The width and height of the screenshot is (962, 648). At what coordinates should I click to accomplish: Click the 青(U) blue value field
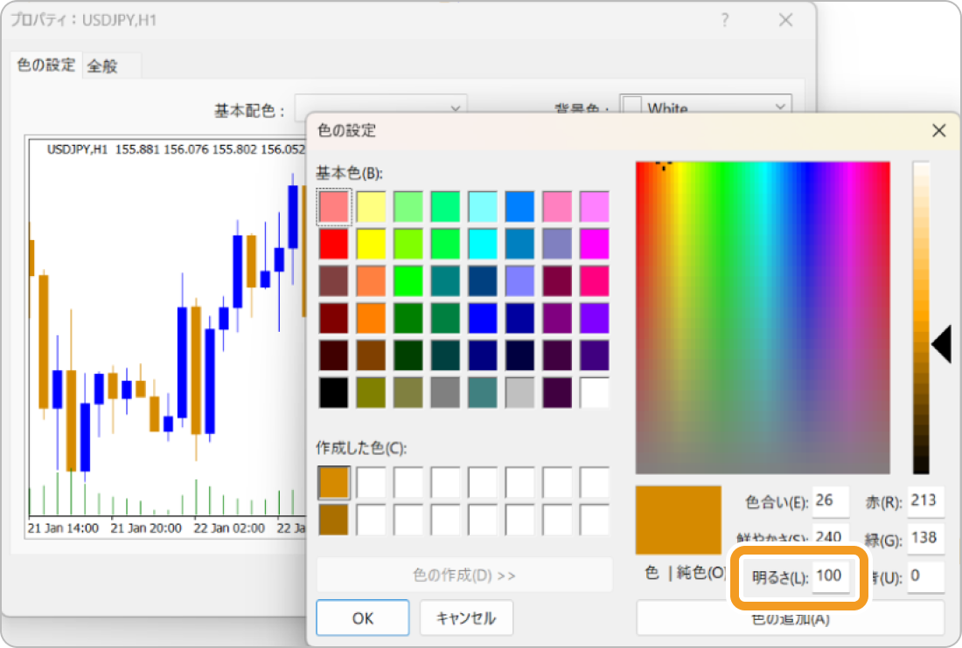pyautogui.click(x=926, y=576)
